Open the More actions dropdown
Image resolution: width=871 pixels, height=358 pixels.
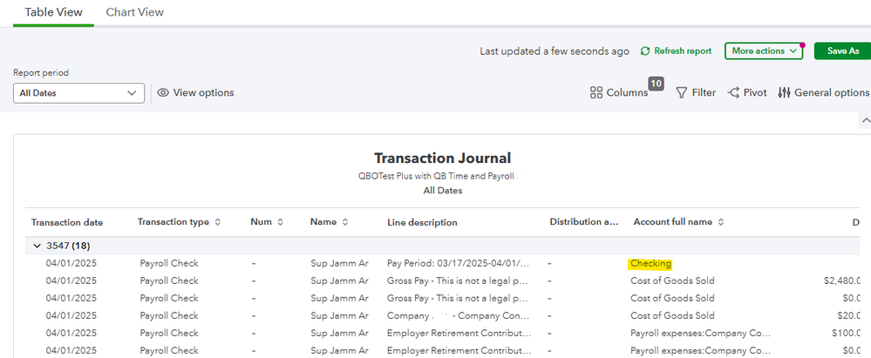764,51
